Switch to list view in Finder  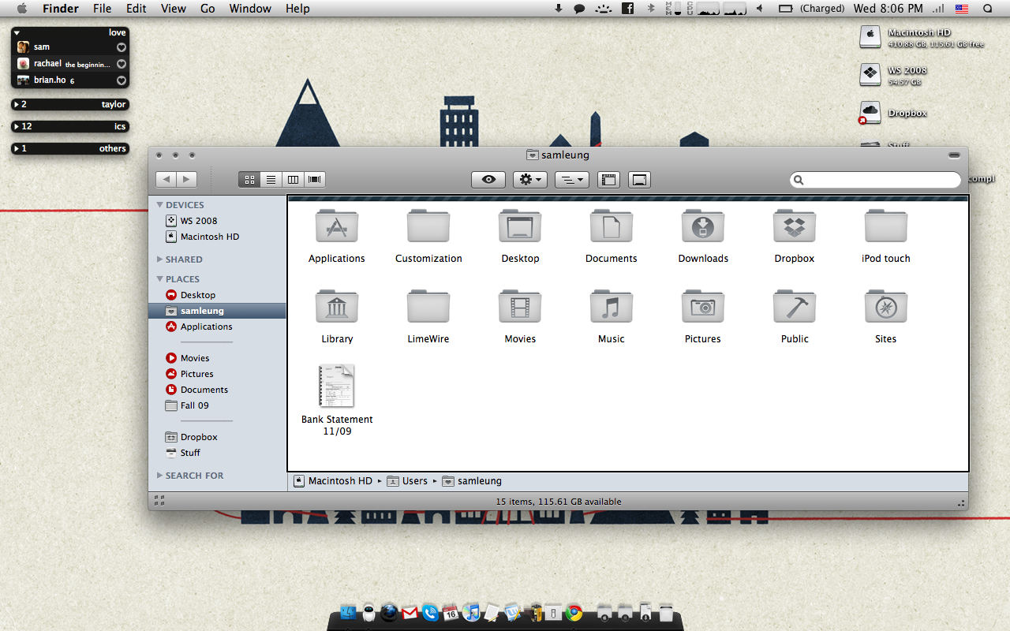(x=271, y=179)
